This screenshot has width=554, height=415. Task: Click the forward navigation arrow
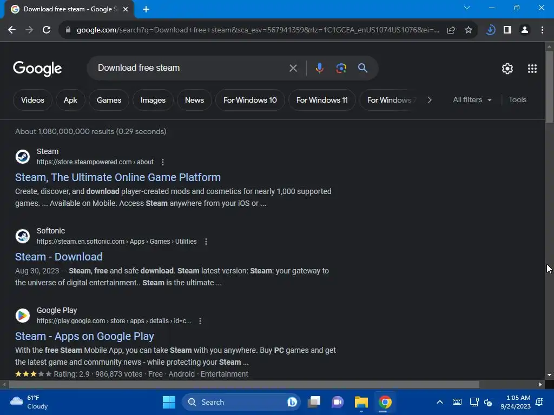click(29, 30)
